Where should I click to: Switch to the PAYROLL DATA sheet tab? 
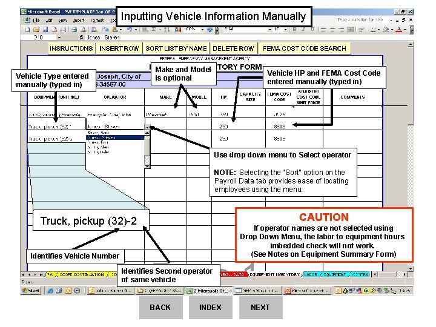[233, 275]
